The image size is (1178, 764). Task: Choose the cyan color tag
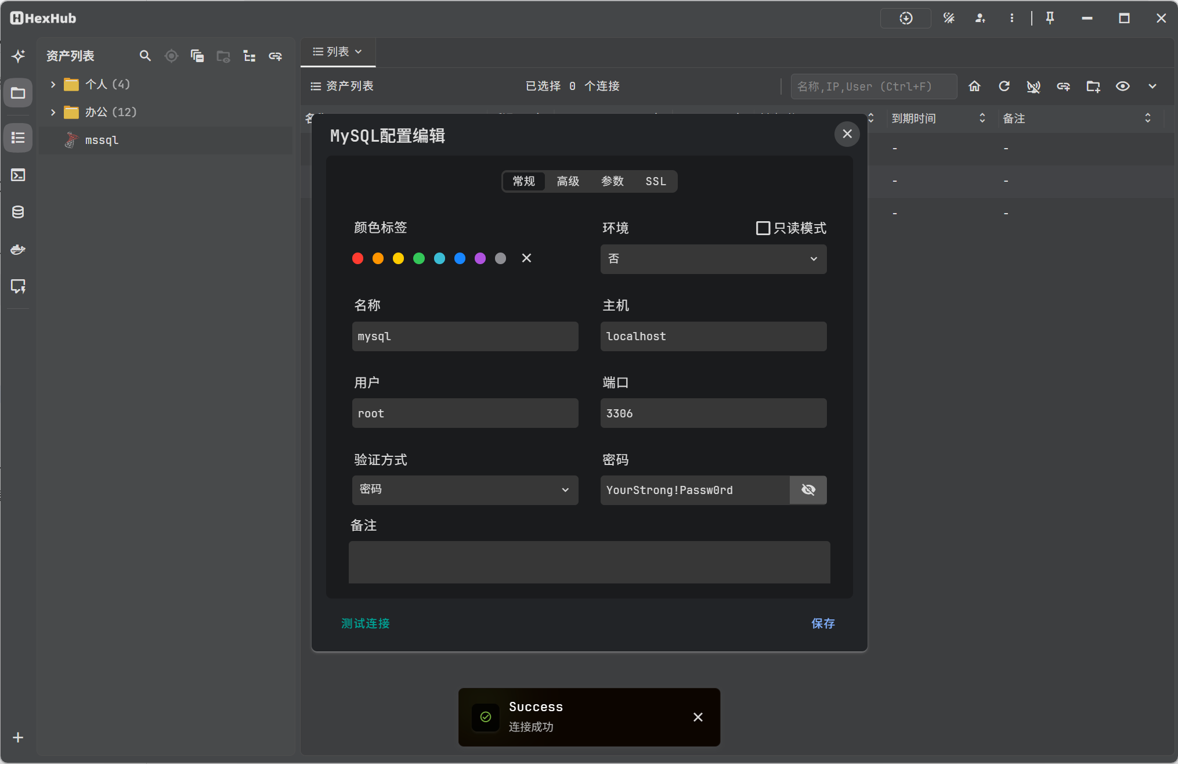coord(439,258)
